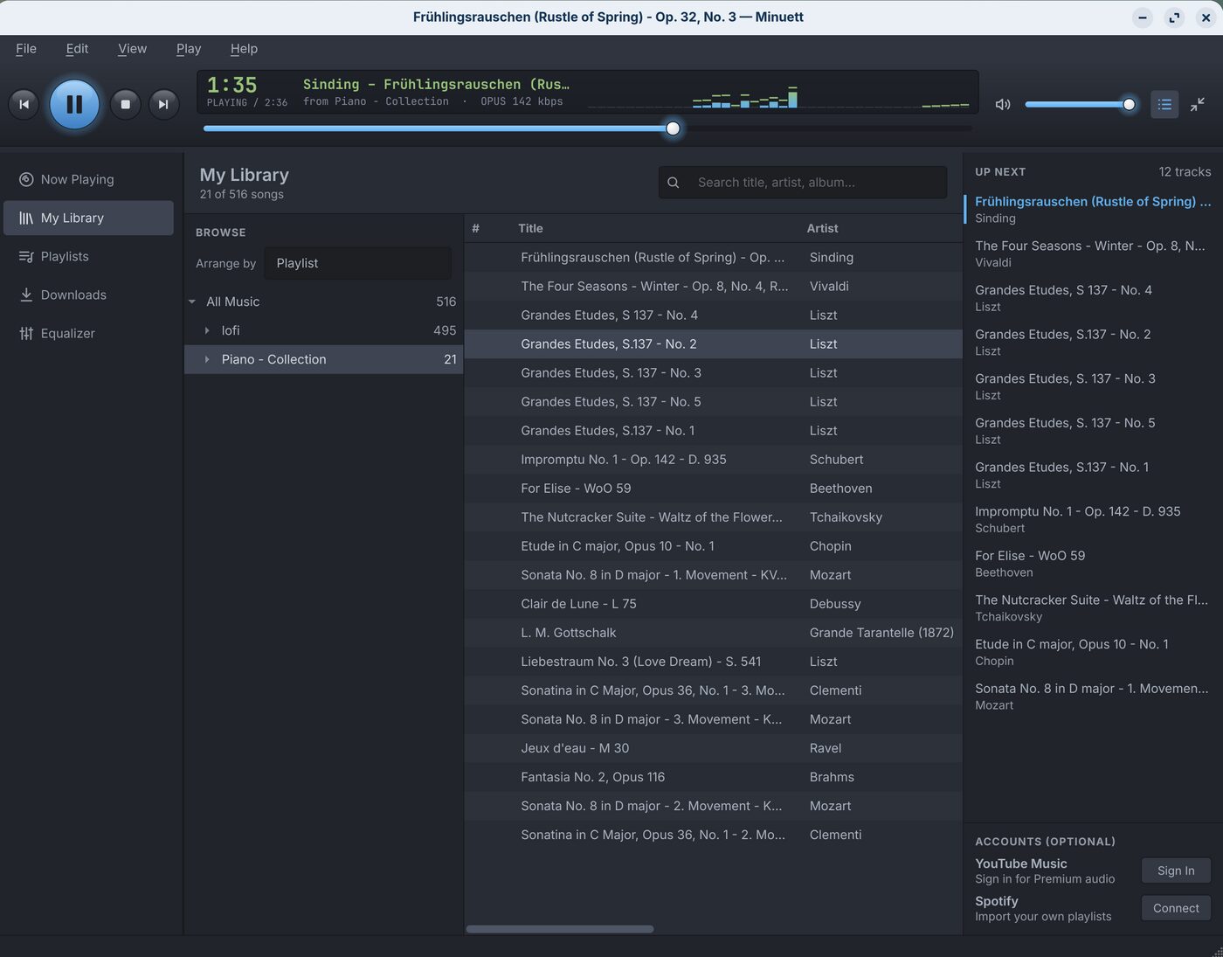Select Frühlingsrauschen row in song list
The image size is (1223, 957).
click(713, 257)
